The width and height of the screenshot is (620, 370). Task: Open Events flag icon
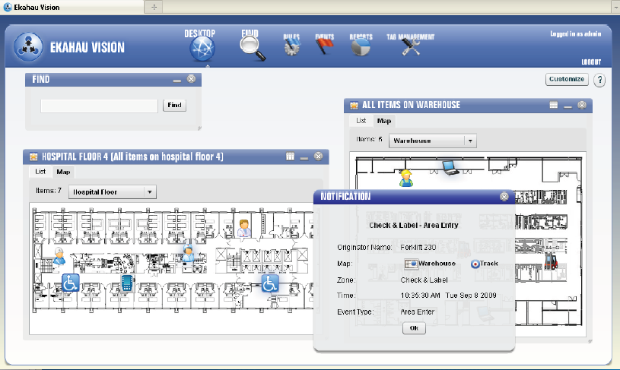325,48
